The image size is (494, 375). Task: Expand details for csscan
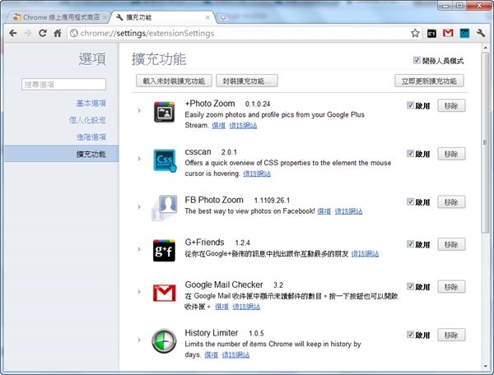pos(139,159)
